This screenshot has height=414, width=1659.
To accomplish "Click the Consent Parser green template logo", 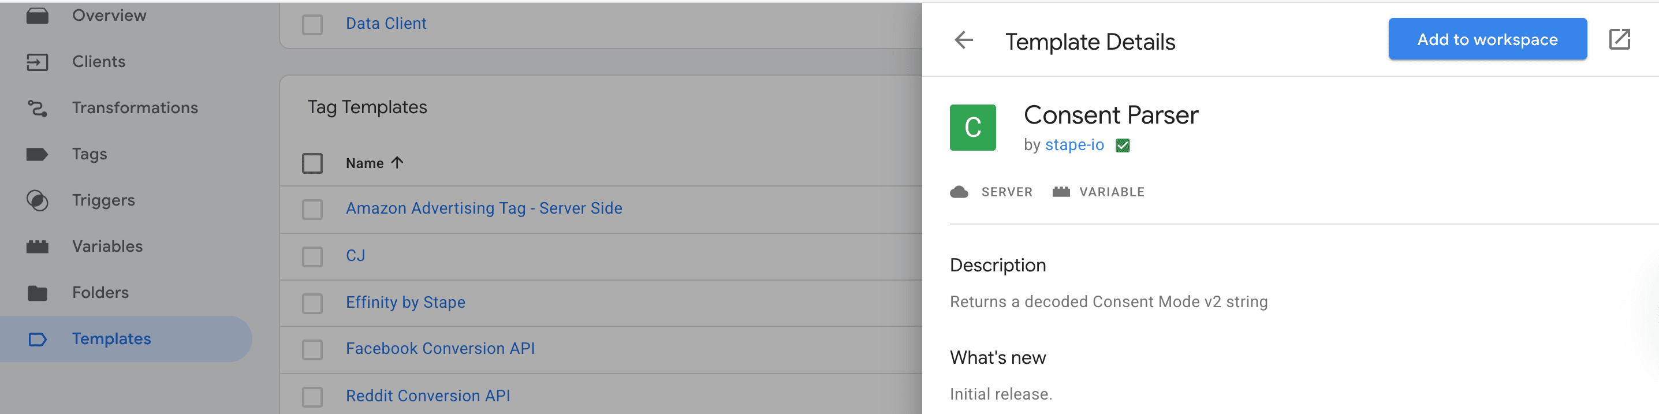I will click(x=972, y=127).
